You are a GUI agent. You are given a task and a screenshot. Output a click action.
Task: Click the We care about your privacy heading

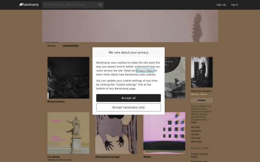129,52
